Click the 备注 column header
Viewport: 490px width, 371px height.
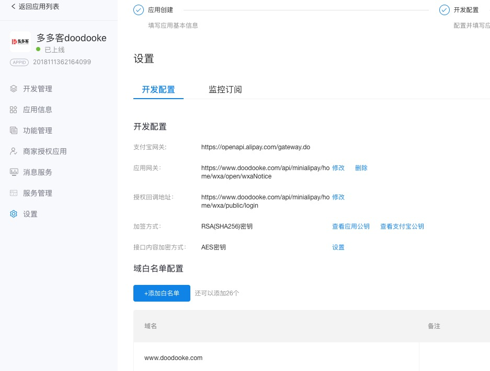[x=434, y=326]
